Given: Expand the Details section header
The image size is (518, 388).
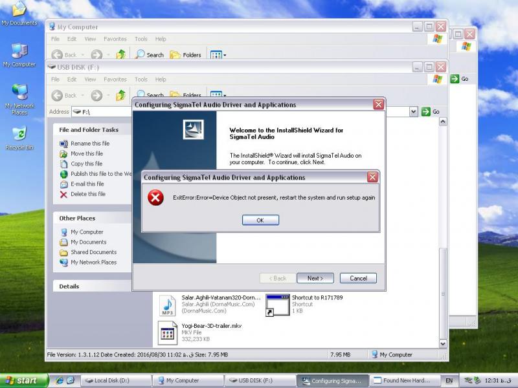Looking at the screenshot, I should tap(93, 286).
